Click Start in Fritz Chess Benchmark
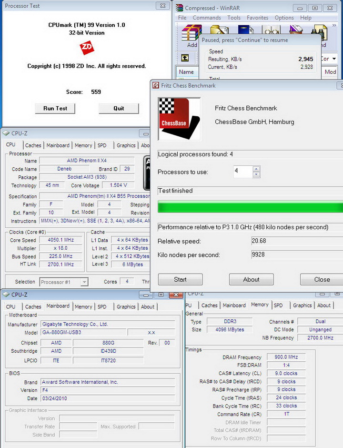343x448 pixels. click(180, 279)
